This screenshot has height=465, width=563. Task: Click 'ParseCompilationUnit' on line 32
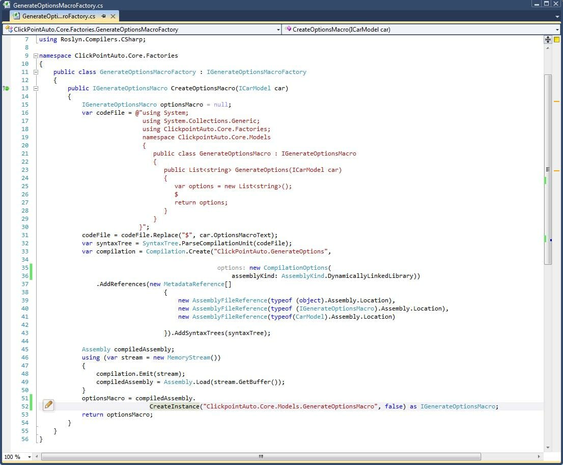pos(217,244)
